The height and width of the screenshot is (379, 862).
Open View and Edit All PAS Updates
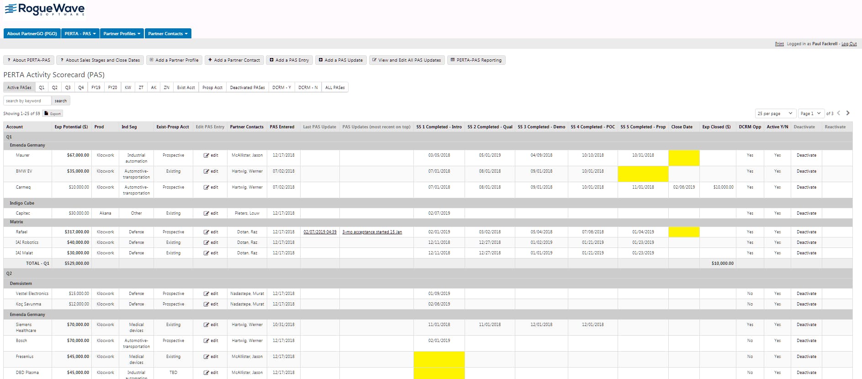pos(407,60)
